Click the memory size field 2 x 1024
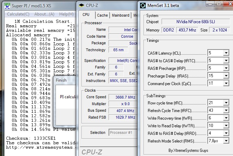The width and height of the screenshot is (233, 156). pos(219,30)
